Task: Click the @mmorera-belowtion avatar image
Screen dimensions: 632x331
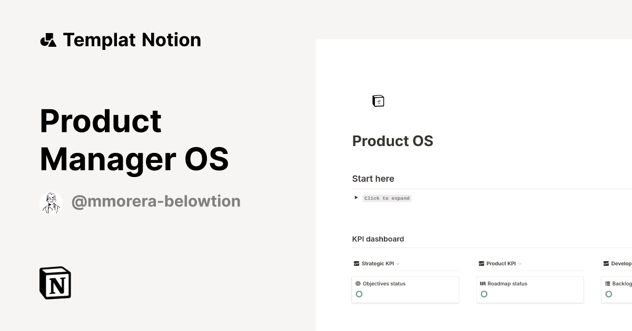Action: (51, 202)
